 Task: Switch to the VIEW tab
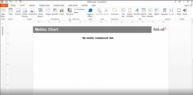pyautogui.click(x=94, y=5)
